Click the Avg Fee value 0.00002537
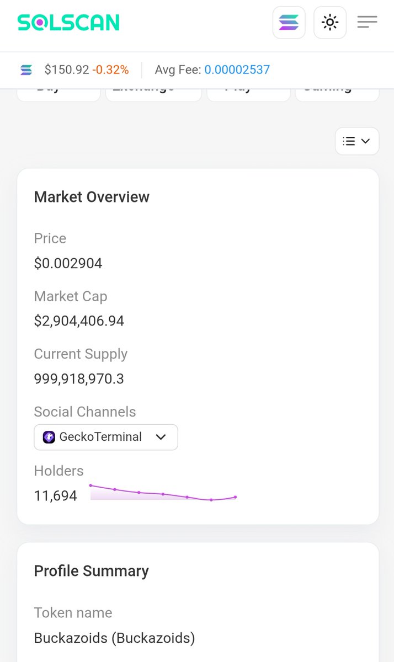The image size is (394, 662). click(x=237, y=70)
